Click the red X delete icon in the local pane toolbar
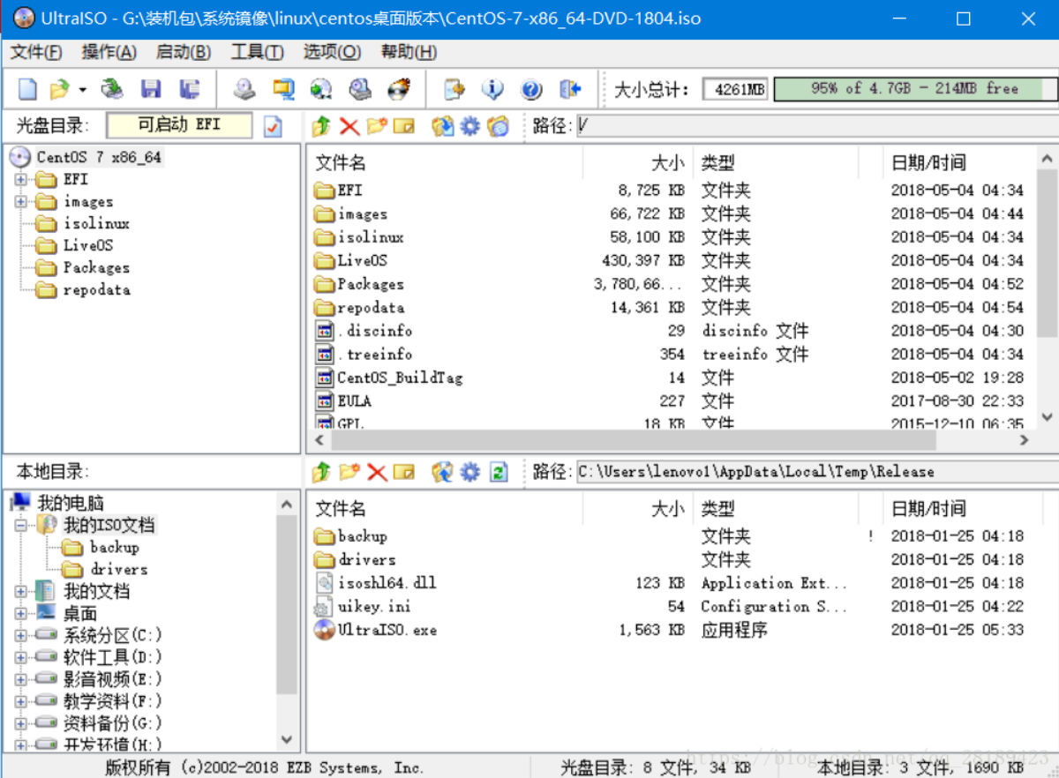This screenshot has height=778, width=1059. tap(377, 472)
